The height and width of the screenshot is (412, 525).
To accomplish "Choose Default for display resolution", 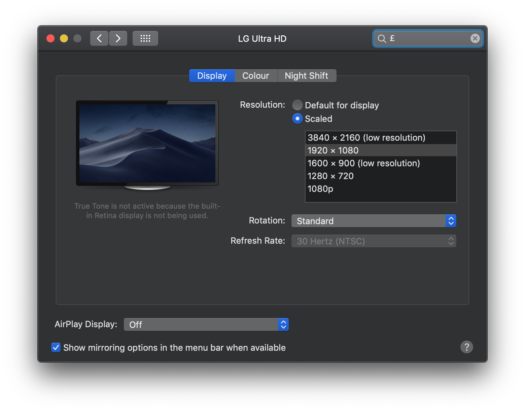I will pos(297,105).
